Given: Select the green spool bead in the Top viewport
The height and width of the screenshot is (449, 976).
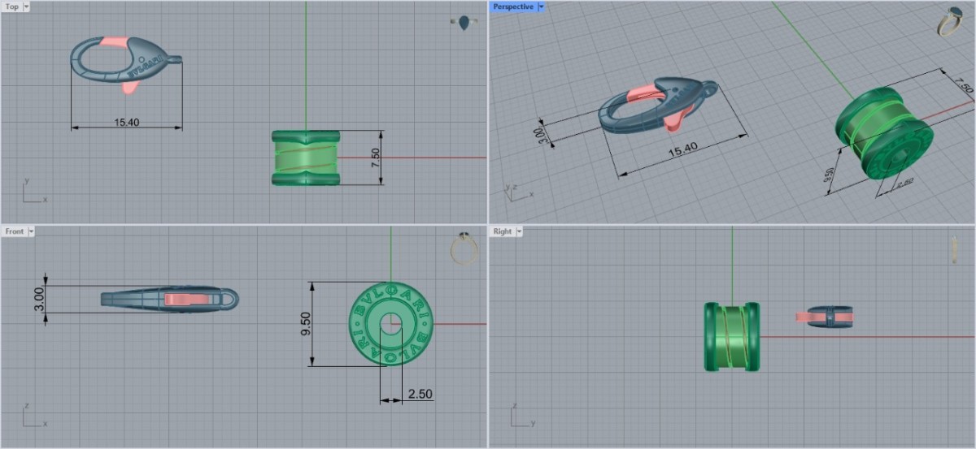Looking at the screenshot, I should (305, 158).
